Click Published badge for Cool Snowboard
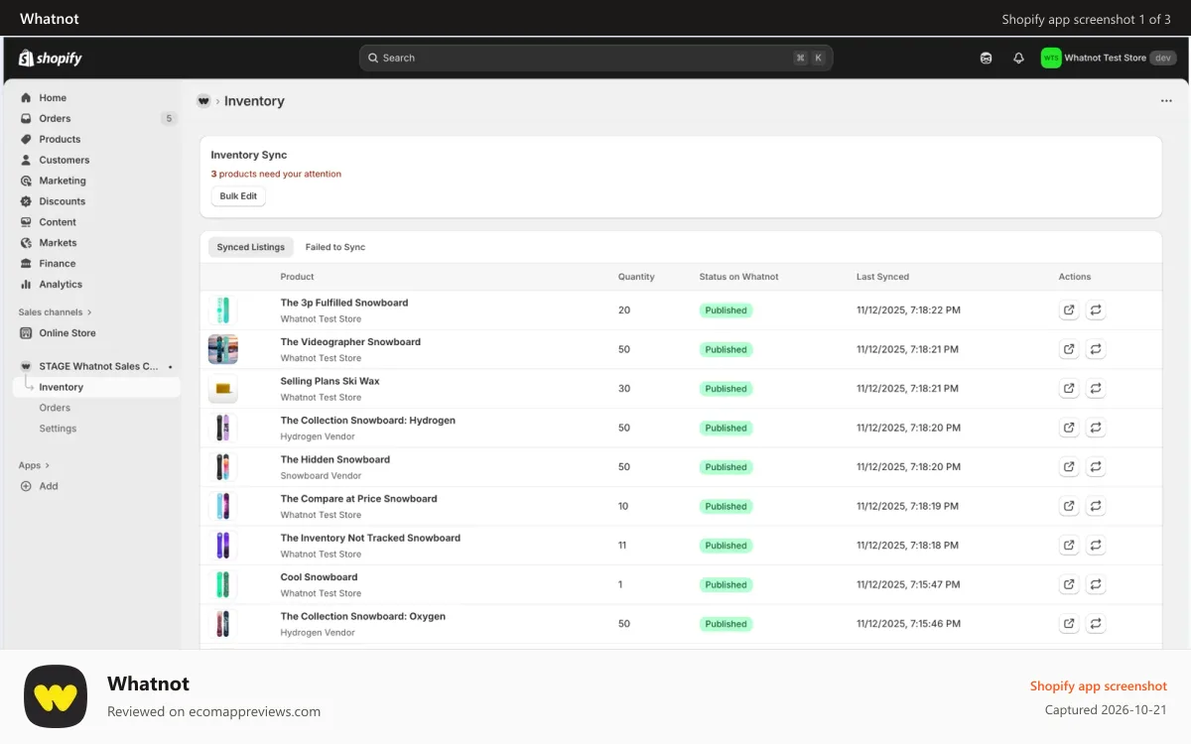Viewport: 1191px width, 744px height. [x=726, y=585]
